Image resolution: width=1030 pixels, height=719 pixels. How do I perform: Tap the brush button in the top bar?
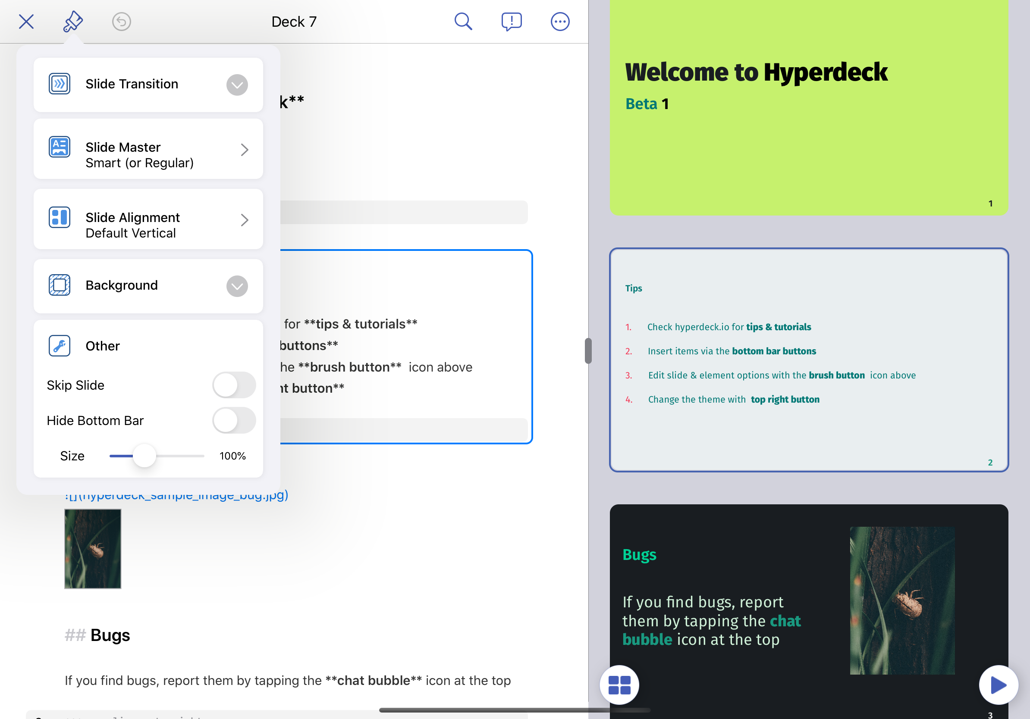(73, 22)
